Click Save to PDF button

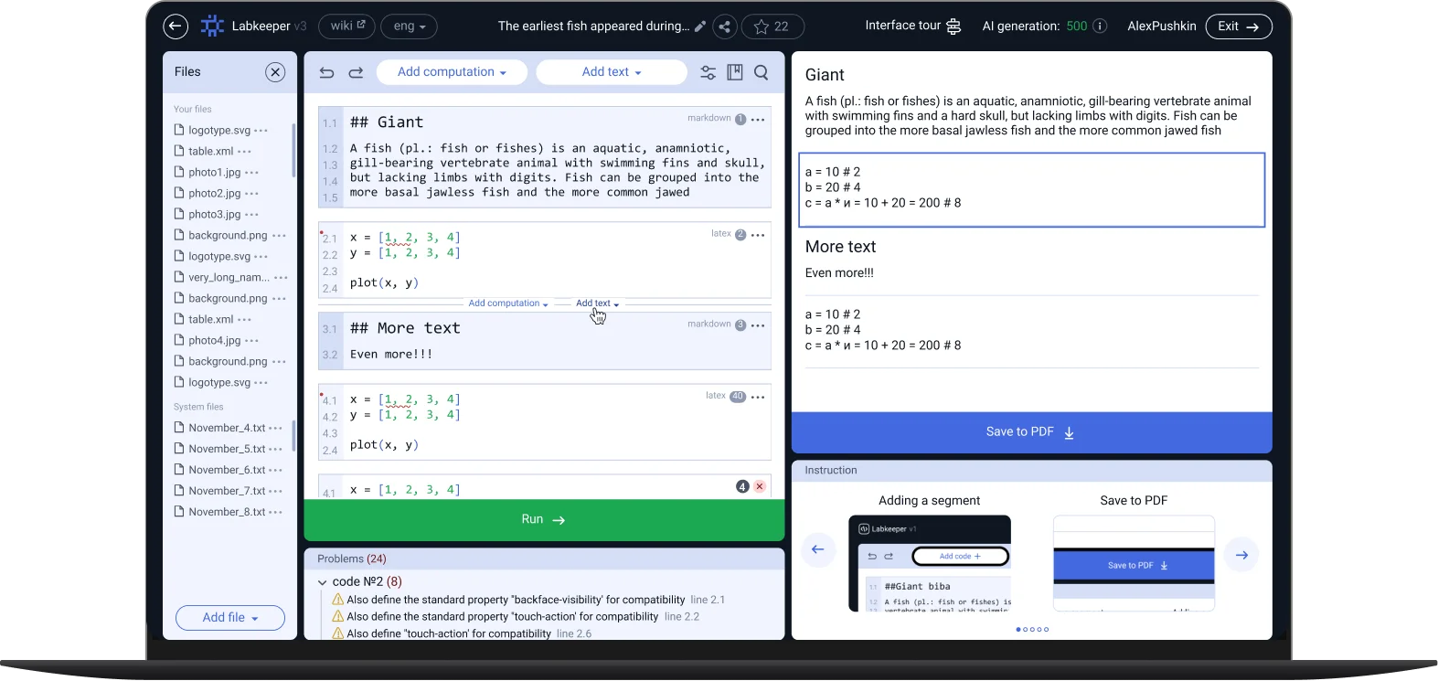[1030, 432]
